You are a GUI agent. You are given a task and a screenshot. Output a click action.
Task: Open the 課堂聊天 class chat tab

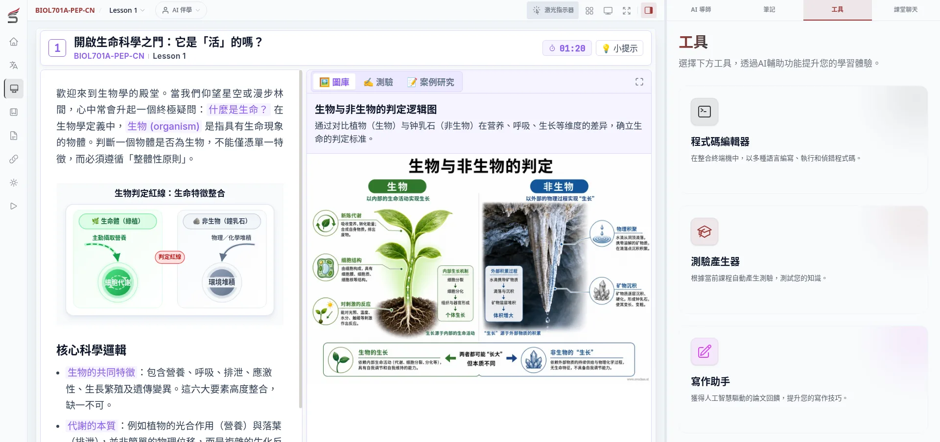point(906,10)
